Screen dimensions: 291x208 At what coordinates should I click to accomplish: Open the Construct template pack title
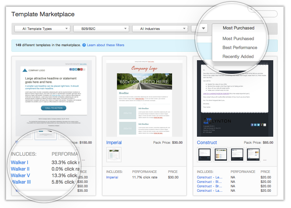pyautogui.click(x=207, y=143)
